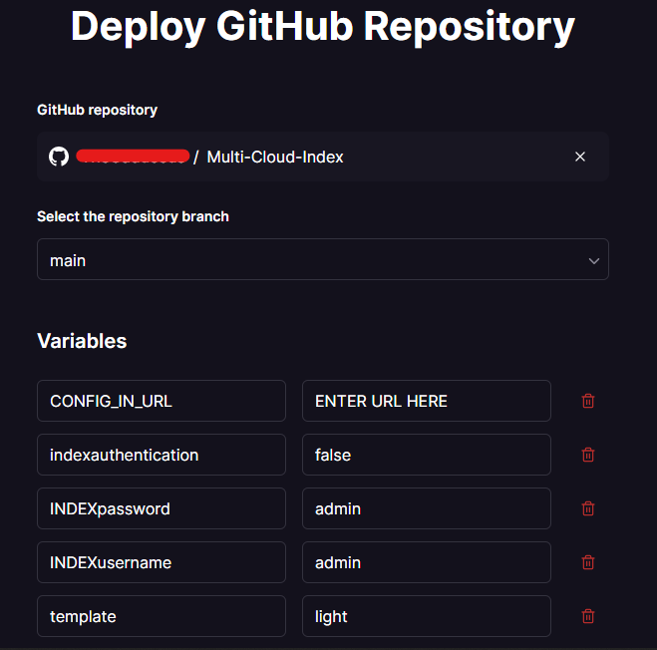Delete the indexauthentication variable
Screen dimensions: 657x650
click(x=588, y=455)
